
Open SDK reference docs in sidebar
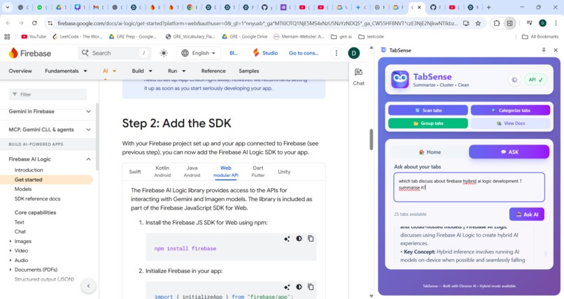coord(37,199)
